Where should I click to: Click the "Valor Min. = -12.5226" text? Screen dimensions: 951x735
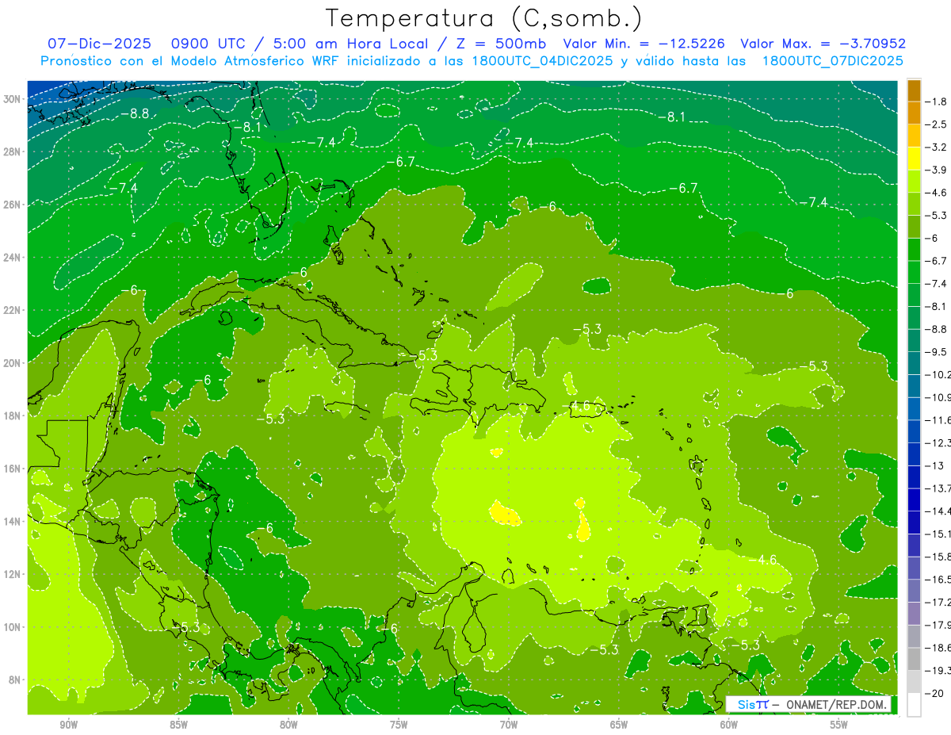click(645, 44)
